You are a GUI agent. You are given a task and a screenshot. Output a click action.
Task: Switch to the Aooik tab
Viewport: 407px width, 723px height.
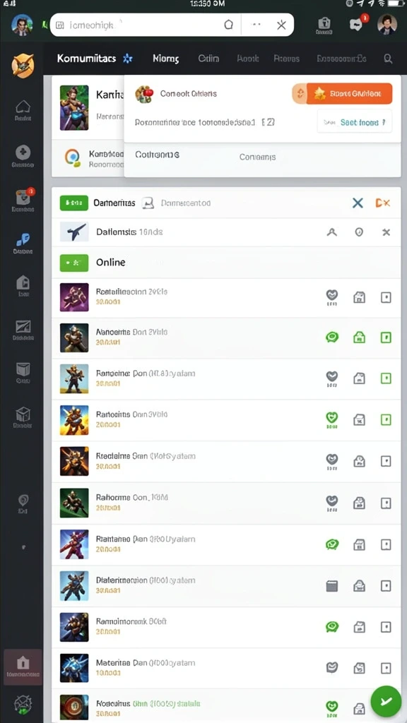(248, 59)
